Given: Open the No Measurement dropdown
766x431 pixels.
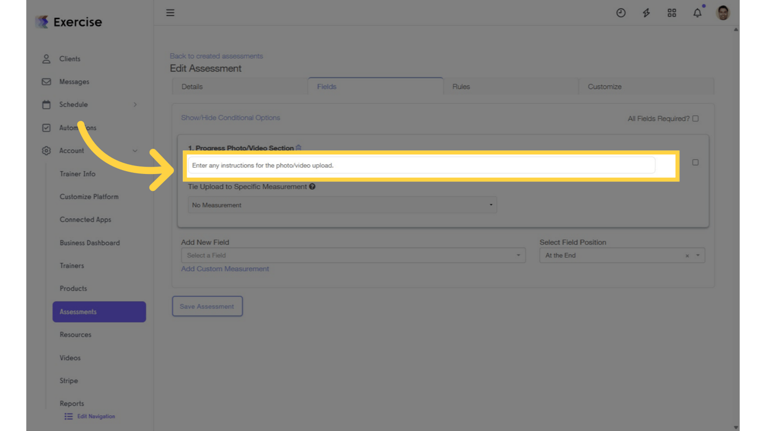Looking at the screenshot, I should 342,205.
